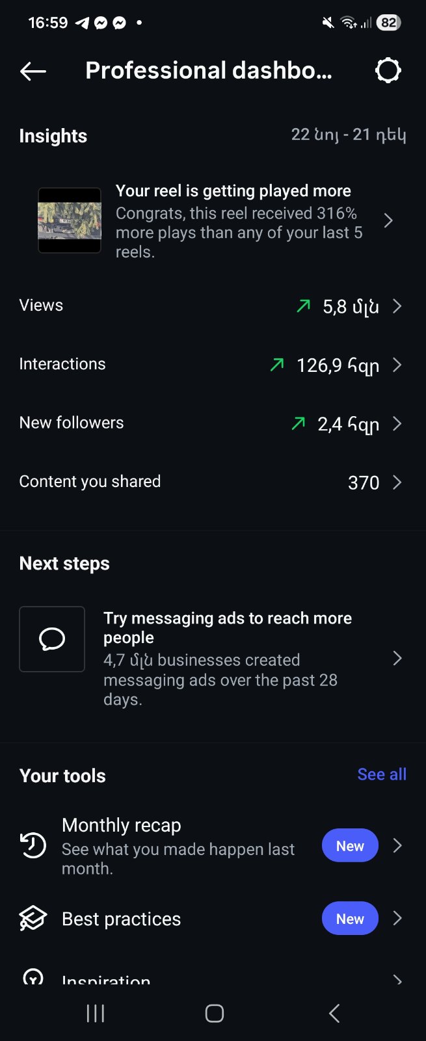The image size is (426, 1041).
Task: Tap the Monthly recap clock icon
Action: tap(33, 846)
